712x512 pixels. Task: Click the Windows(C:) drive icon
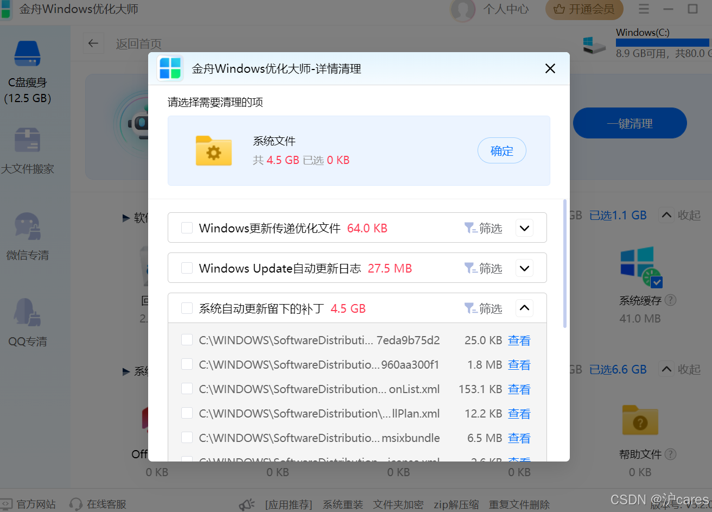coord(594,45)
